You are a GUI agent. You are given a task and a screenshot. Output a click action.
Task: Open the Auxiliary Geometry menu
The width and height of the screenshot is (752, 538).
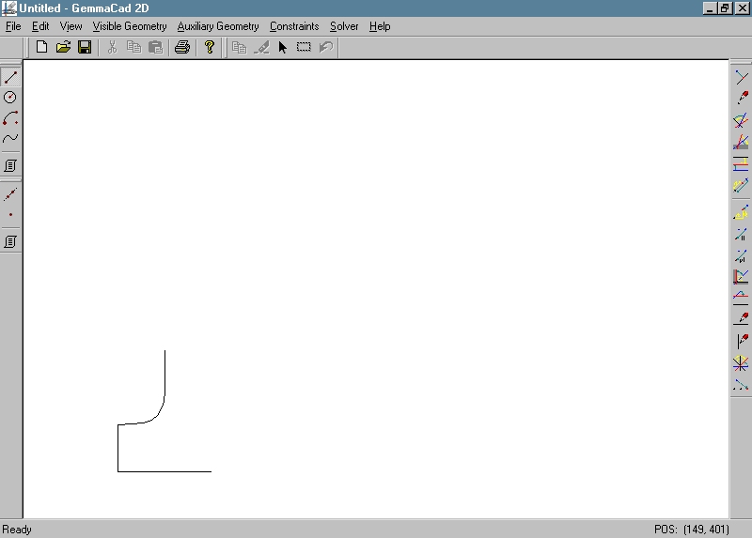218,26
